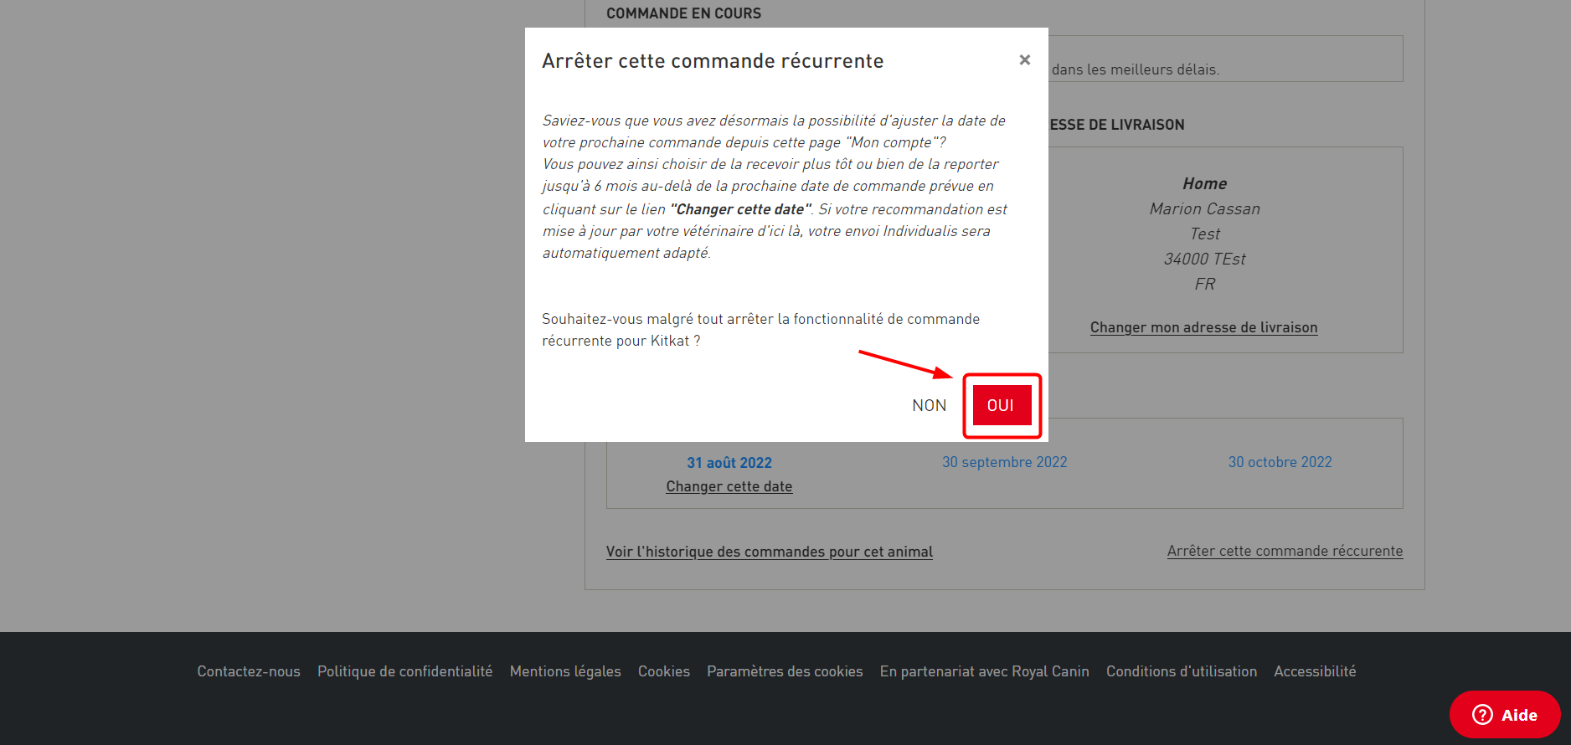Open Accessibilité footer link
This screenshot has width=1571, height=745.
[1315, 671]
